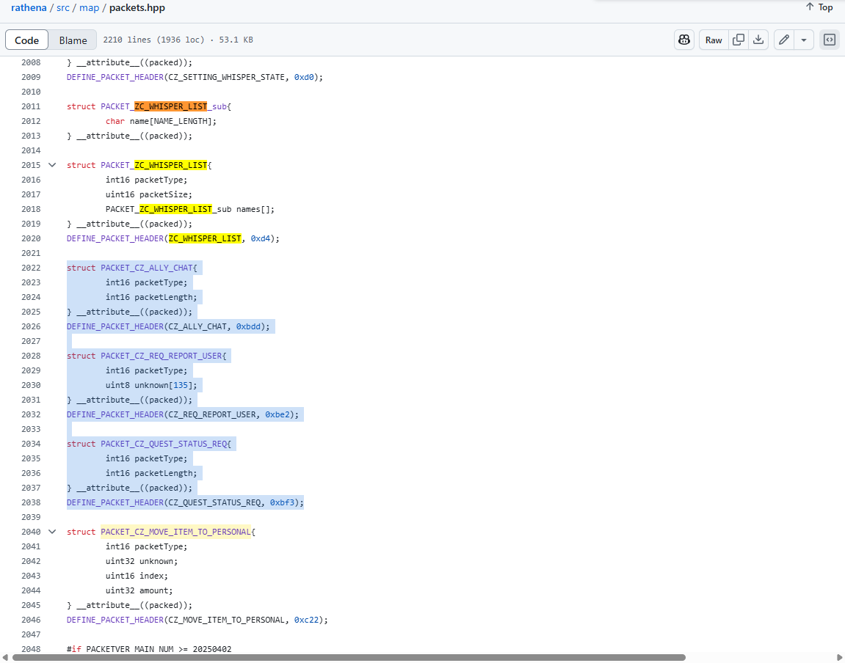Select line number 2026
The height and width of the screenshot is (663, 845).
pyautogui.click(x=31, y=326)
